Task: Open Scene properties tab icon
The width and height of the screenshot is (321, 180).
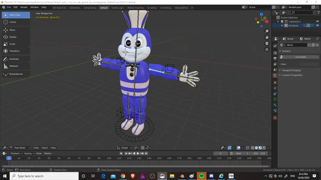Action: point(275,70)
